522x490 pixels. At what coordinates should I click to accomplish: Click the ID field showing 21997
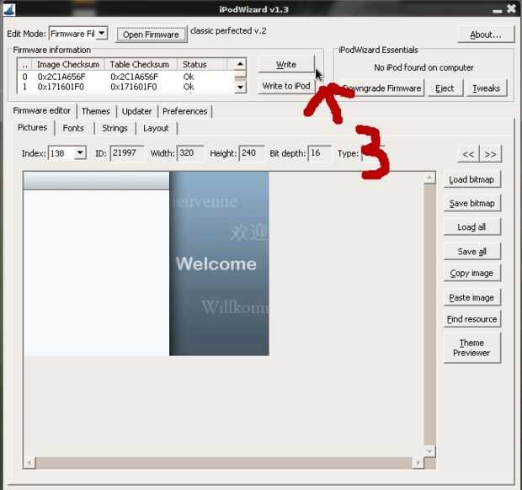(127, 153)
